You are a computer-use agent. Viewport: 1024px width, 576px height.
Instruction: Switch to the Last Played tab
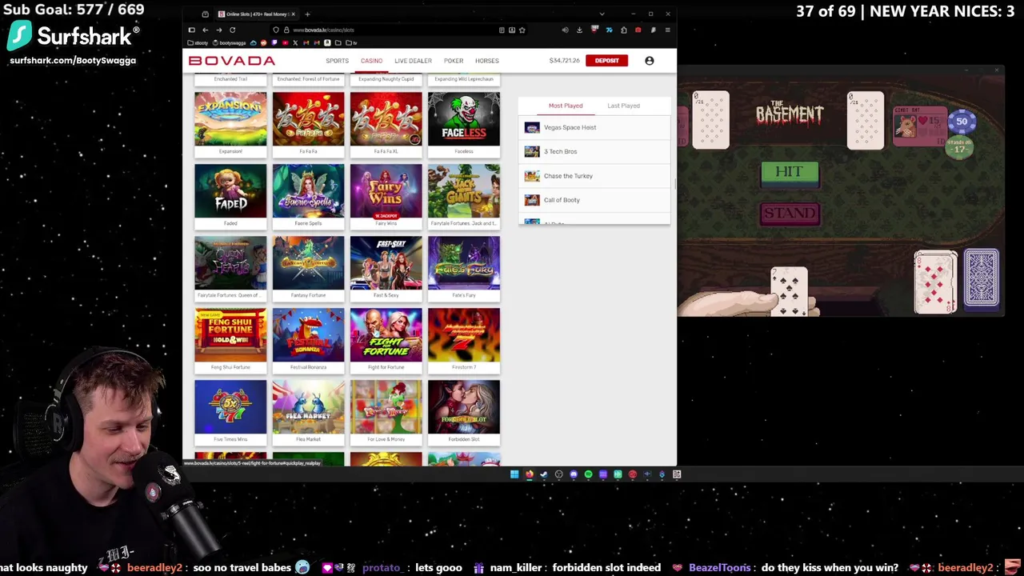click(623, 106)
